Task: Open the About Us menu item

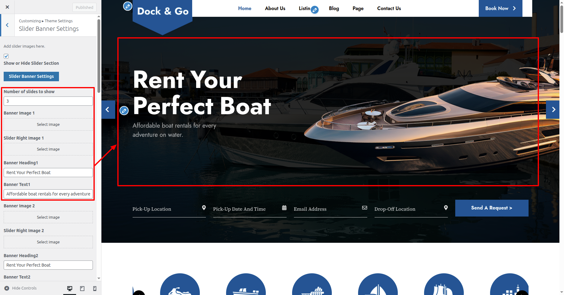Action: click(275, 8)
